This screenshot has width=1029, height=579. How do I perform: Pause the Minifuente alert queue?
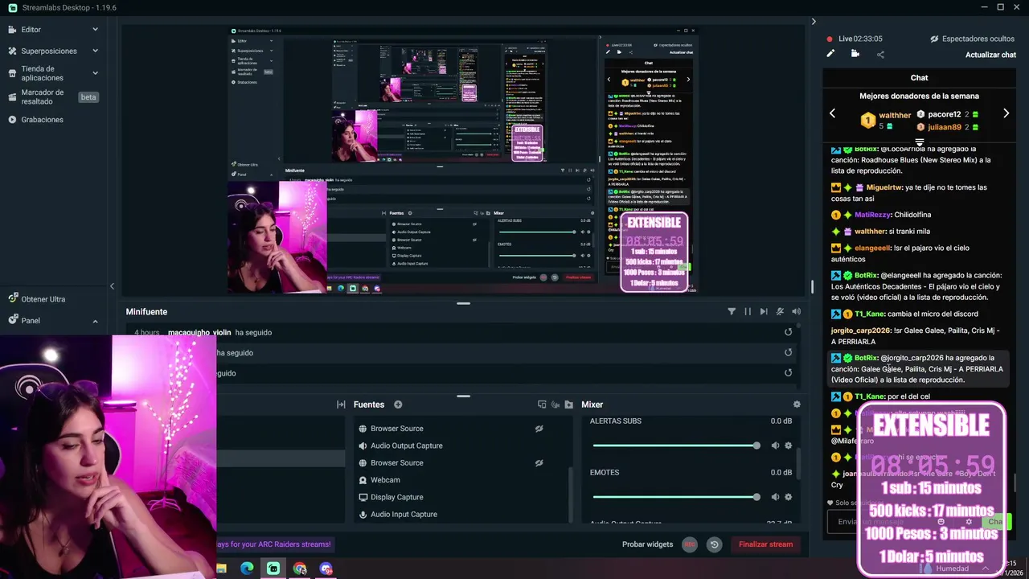(748, 311)
